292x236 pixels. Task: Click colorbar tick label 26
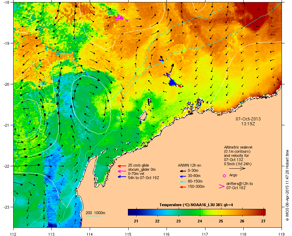pyautogui.click(x=242, y=221)
